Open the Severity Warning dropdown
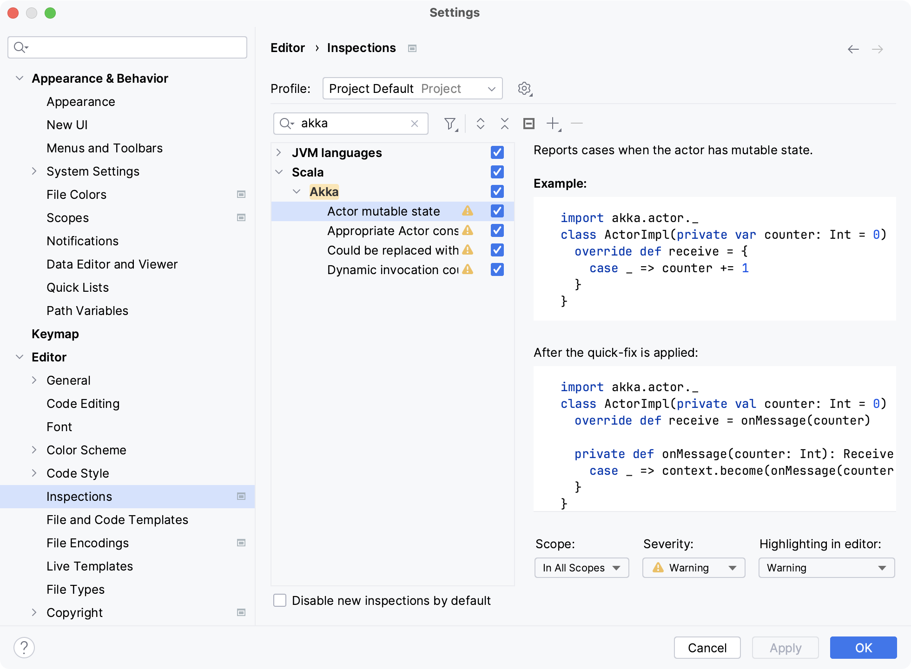The image size is (911, 669). [x=693, y=568]
